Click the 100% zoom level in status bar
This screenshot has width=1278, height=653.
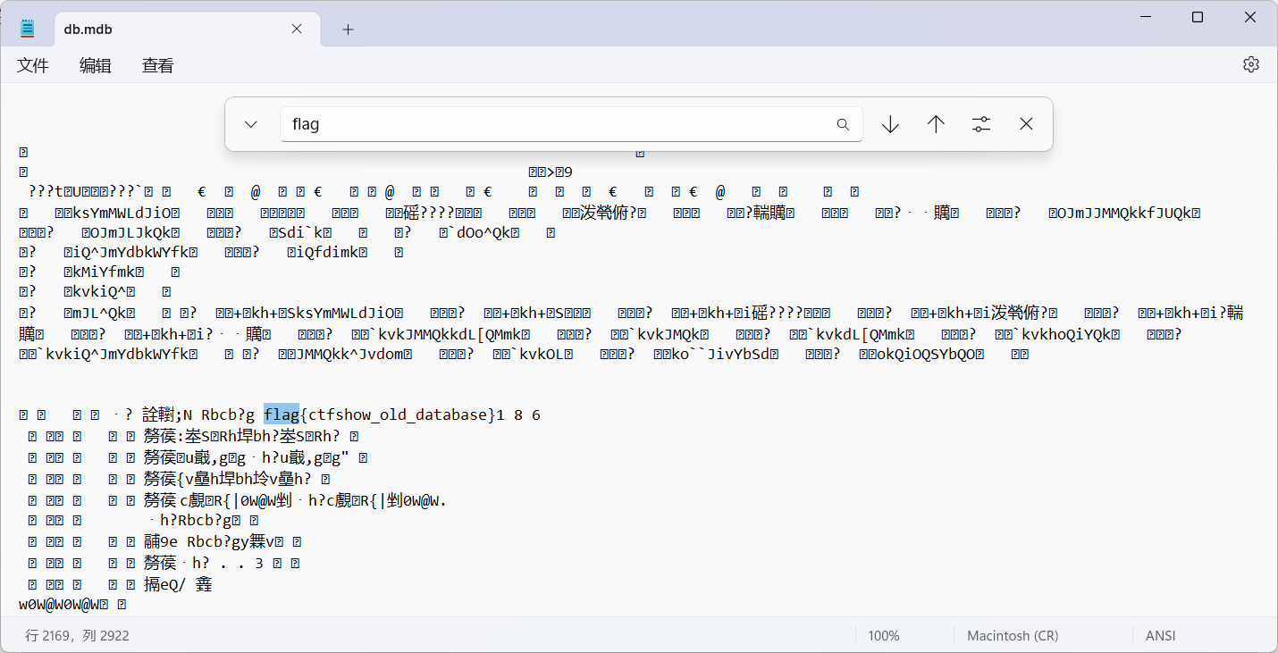pos(884,636)
